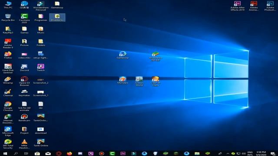
Task: Open the Mail app from the taskbar
Action: coord(48,153)
